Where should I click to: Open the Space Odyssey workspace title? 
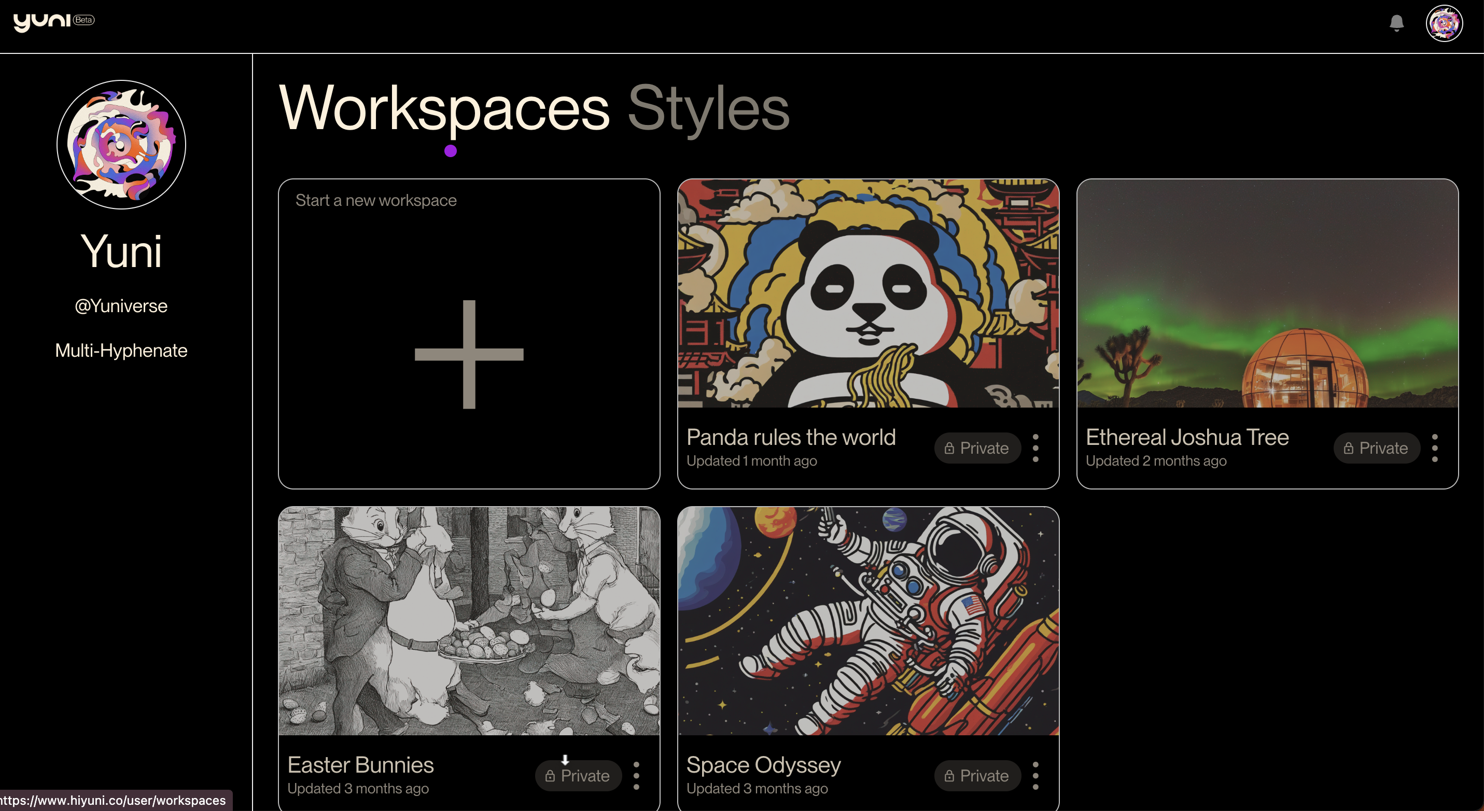[763, 765]
